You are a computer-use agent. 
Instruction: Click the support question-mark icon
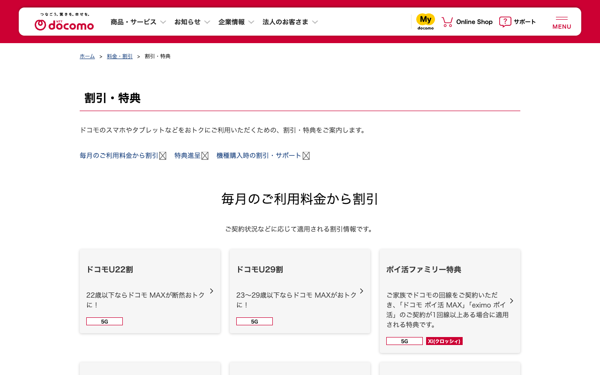click(505, 22)
